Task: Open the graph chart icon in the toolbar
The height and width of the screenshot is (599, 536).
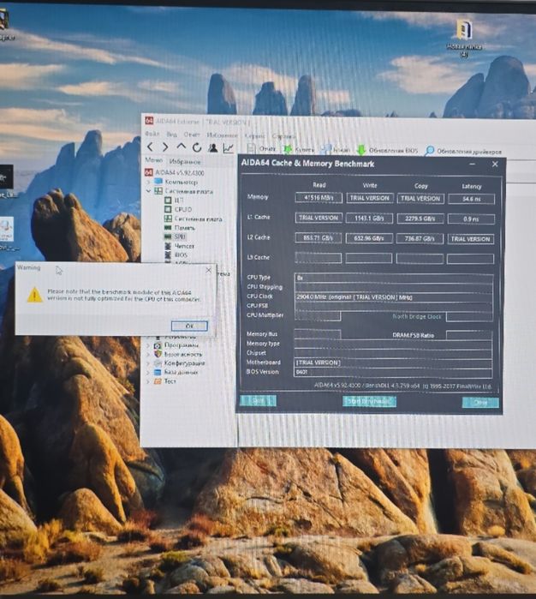Action: (229, 148)
